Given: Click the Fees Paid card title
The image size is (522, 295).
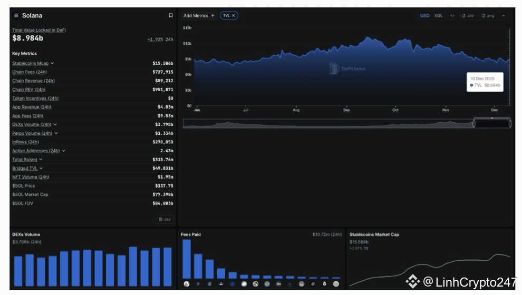Looking at the screenshot, I should coord(191,234).
